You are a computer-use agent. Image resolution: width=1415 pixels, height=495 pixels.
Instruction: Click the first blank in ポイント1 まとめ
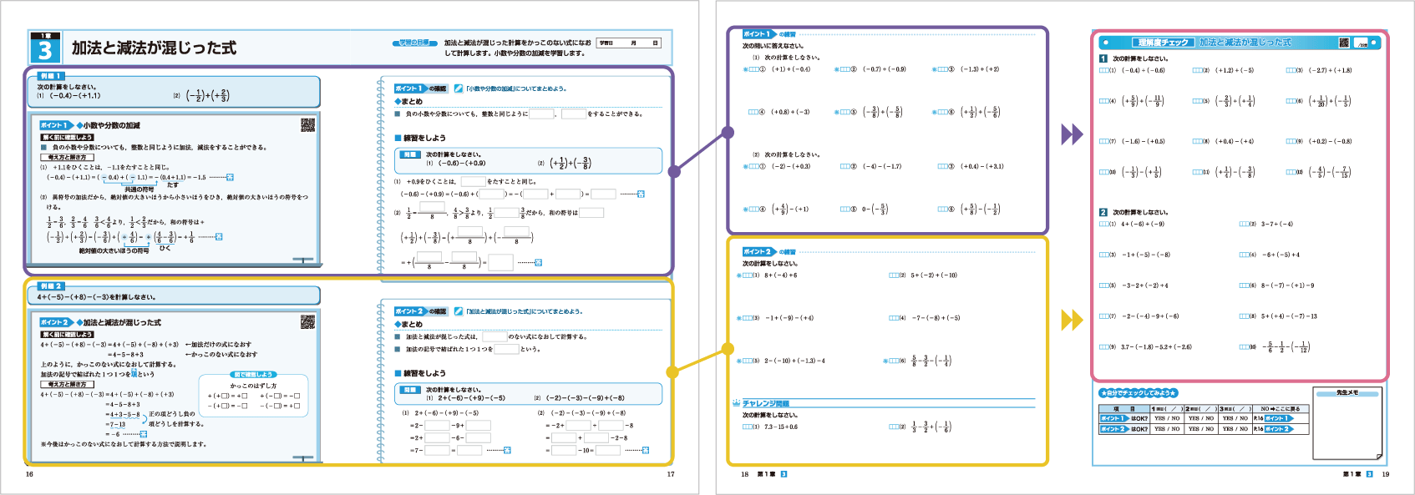coord(541,114)
